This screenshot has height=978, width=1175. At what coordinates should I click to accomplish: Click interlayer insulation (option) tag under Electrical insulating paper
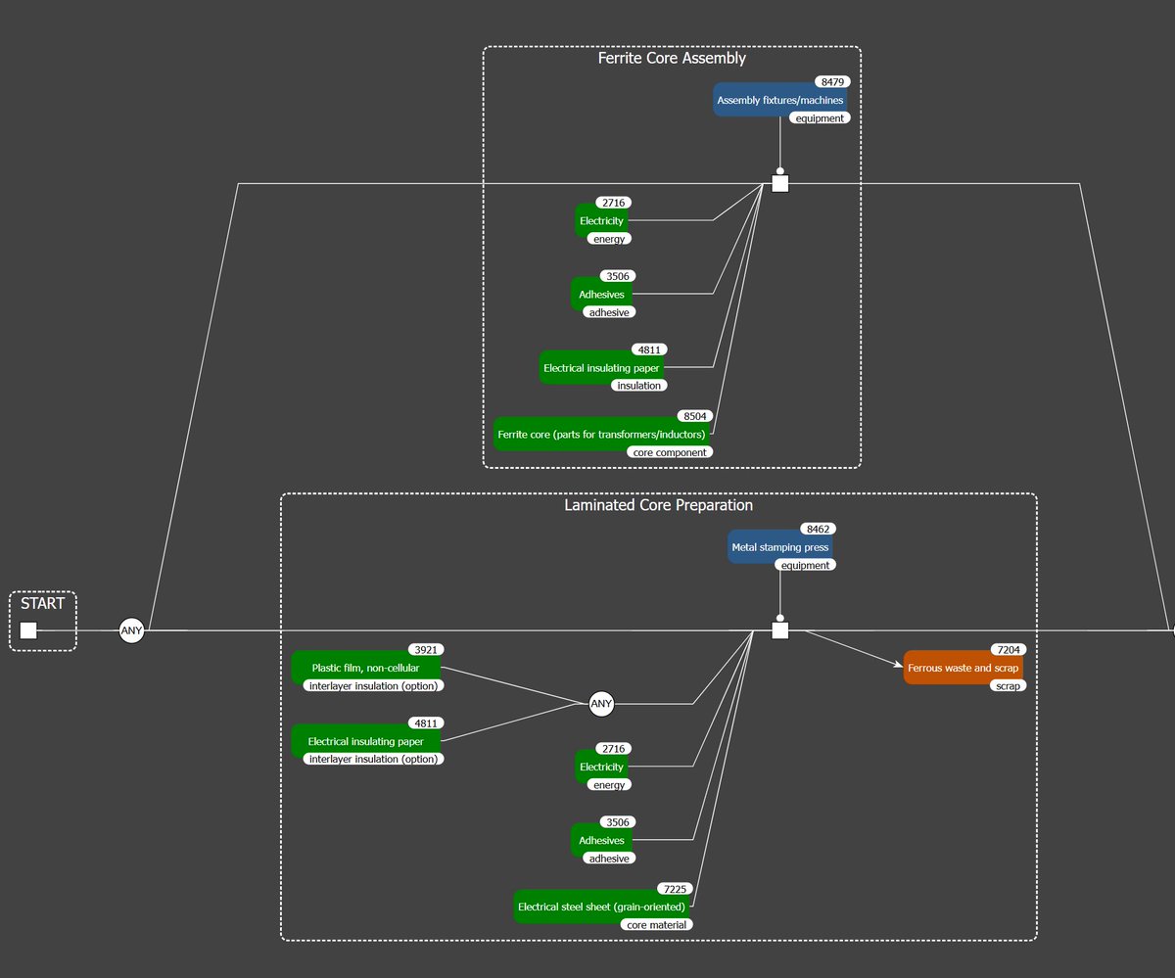tap(374, 760)
